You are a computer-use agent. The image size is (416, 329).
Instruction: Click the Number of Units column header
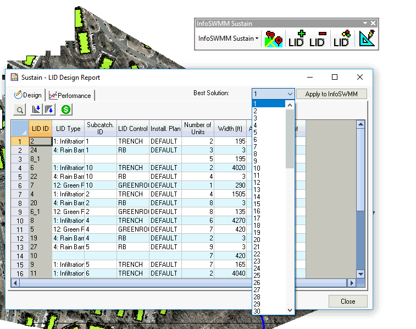tap(198, 129)
